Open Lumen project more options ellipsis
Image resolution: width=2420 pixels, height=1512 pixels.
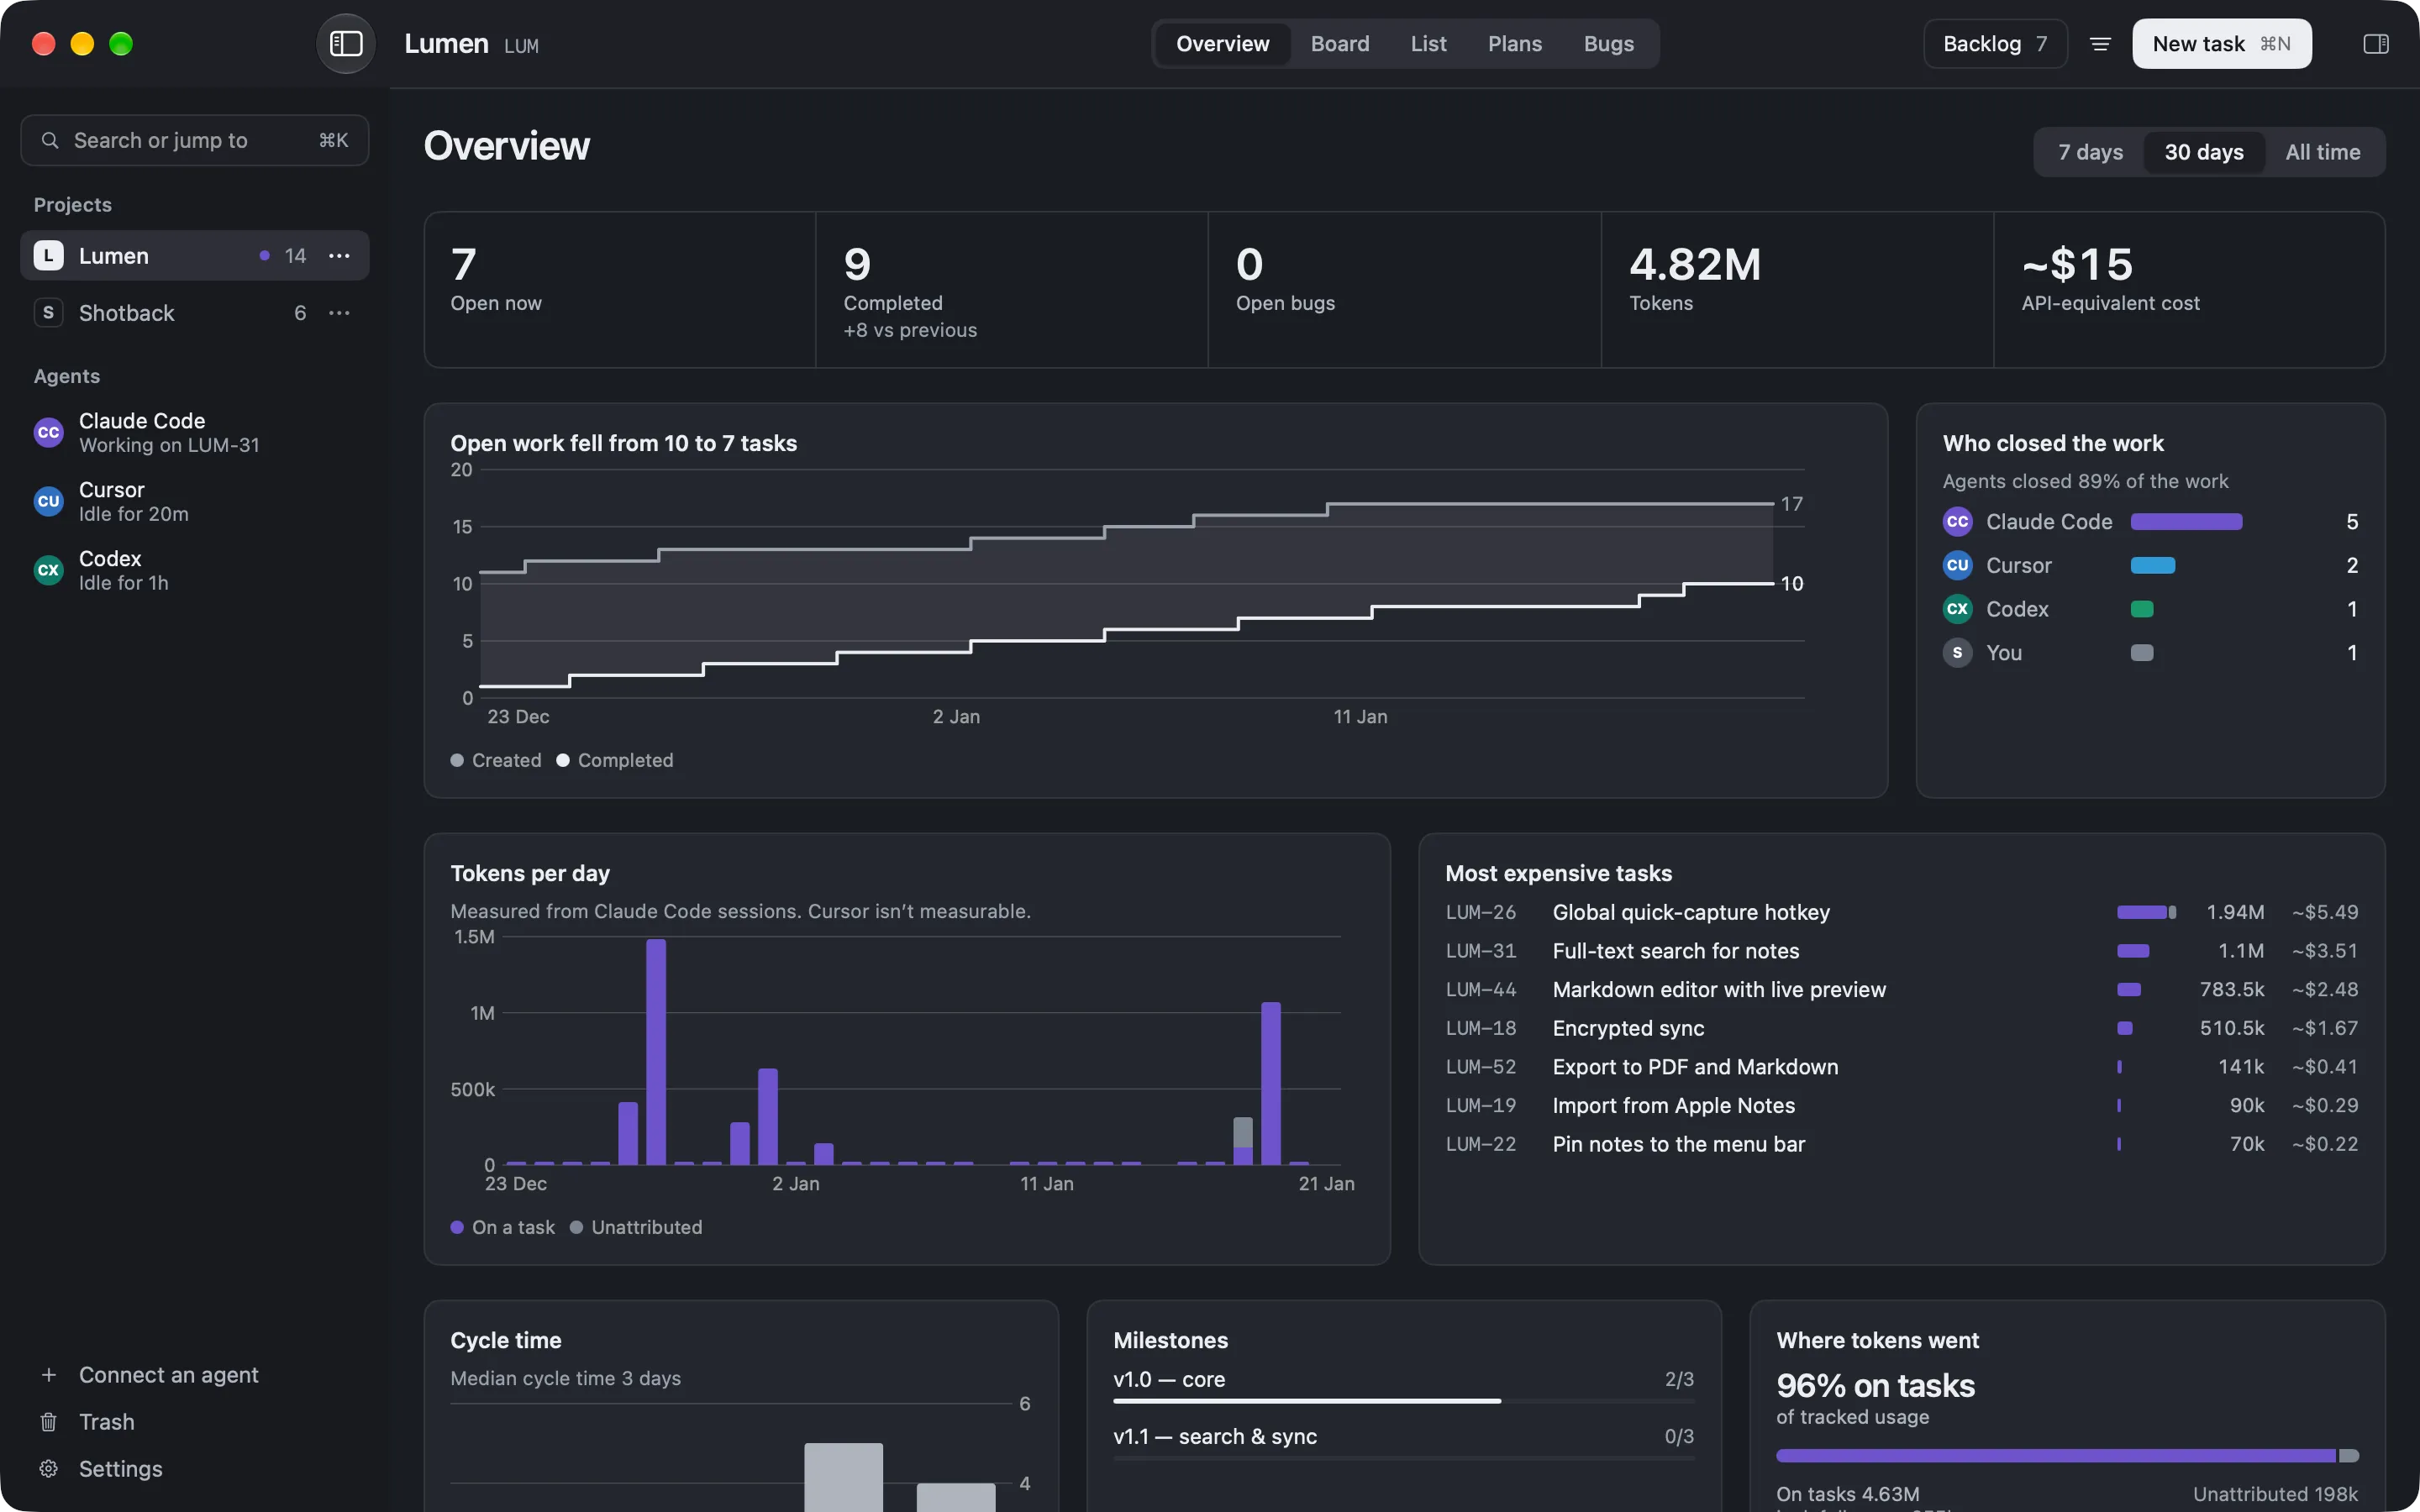pos(340,256)
